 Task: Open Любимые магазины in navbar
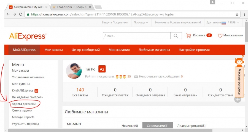[x=154, y=50]
